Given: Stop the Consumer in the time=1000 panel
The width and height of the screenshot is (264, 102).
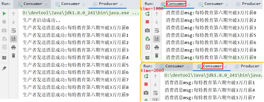Looking at the screenshot, I should tap(147, 22).
